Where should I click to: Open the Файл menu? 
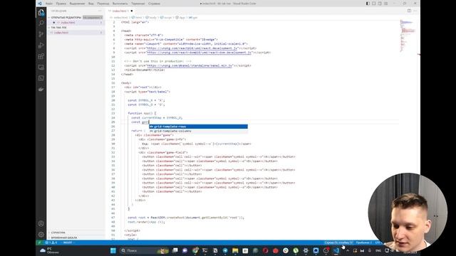click(x=49, y=4)
